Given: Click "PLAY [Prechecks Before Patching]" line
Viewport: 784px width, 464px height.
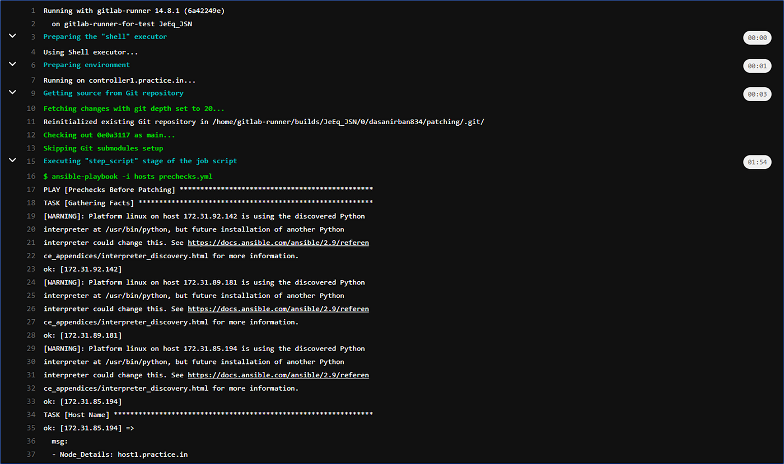Looking at the screenshot, I should coord(208,190).
